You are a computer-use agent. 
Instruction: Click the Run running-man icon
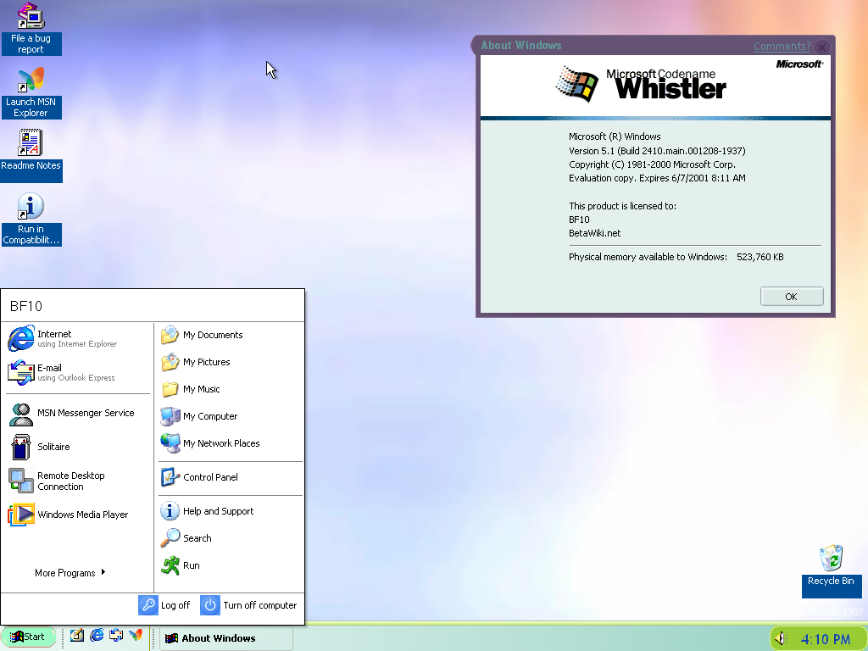point(170,565)
